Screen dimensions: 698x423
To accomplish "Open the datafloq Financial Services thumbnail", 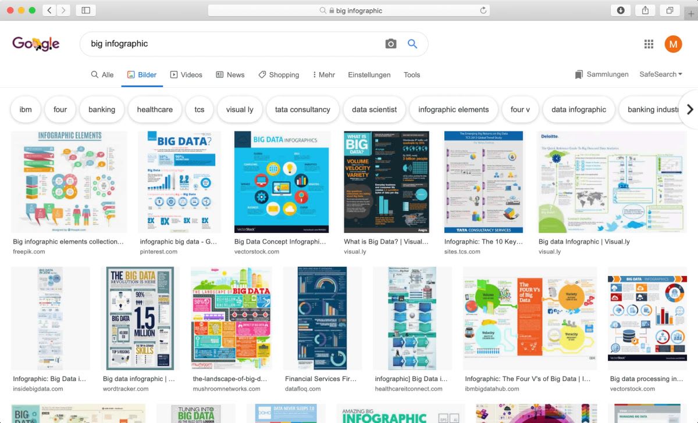I will point(322,318).
